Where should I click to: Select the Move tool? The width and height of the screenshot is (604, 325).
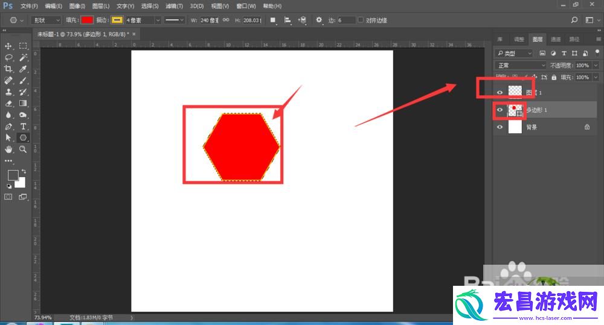click(8, 46)
